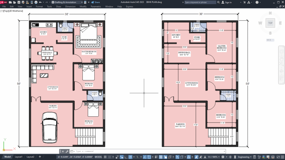Toggle Selection Cycling in the status bar
This screenshot has width=285, height=160.
[x=165, y=157]
